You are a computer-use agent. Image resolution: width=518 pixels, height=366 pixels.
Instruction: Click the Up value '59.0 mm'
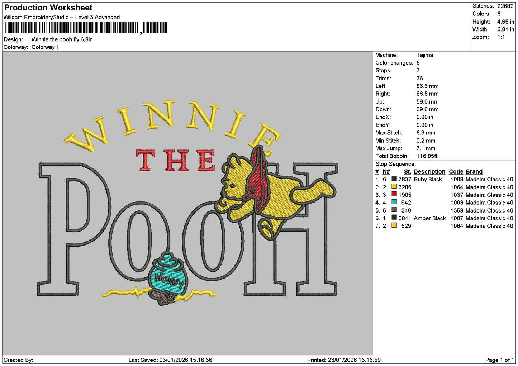(427, 102)
